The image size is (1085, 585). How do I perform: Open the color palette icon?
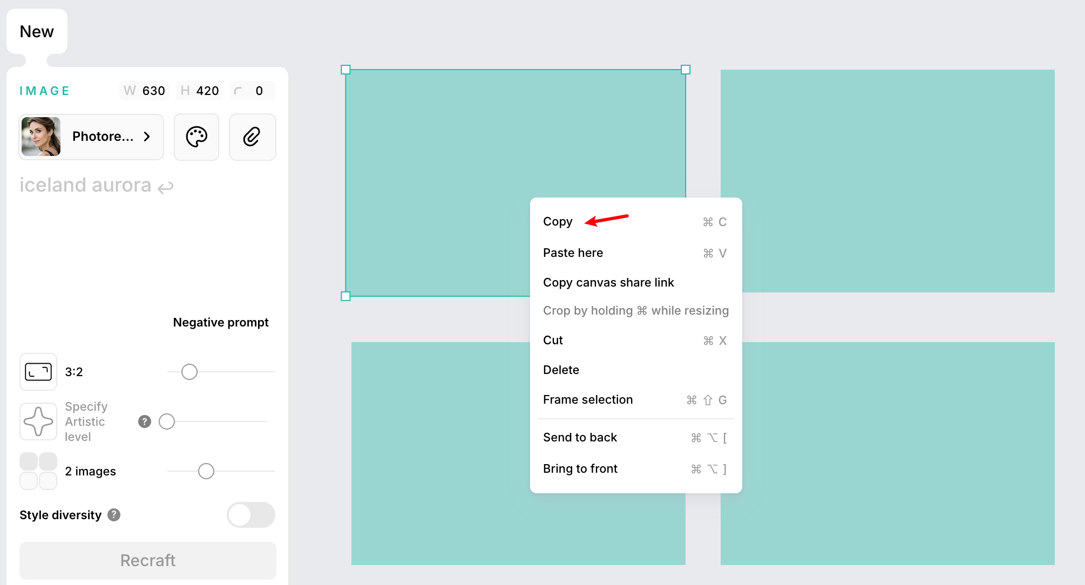[x=196, y=137]
